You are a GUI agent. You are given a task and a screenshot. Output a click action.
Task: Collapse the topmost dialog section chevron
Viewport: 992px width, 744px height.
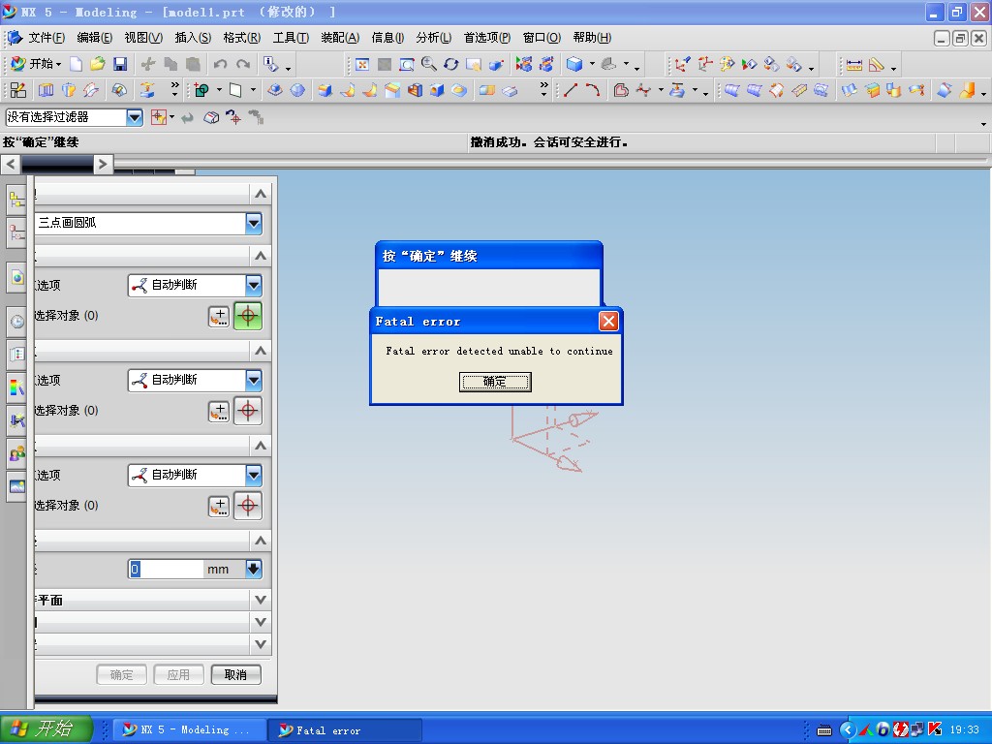[x=261, y=194]
